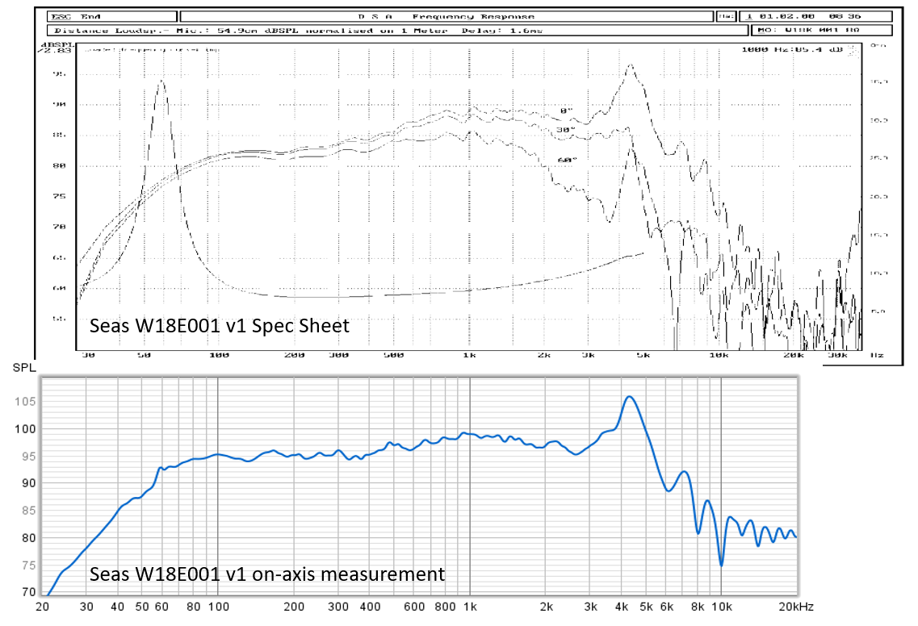Click the '8k' frequency label on lower chart
Image resolution: width=918 pixels, height=626 pixels.
(698, 607)
